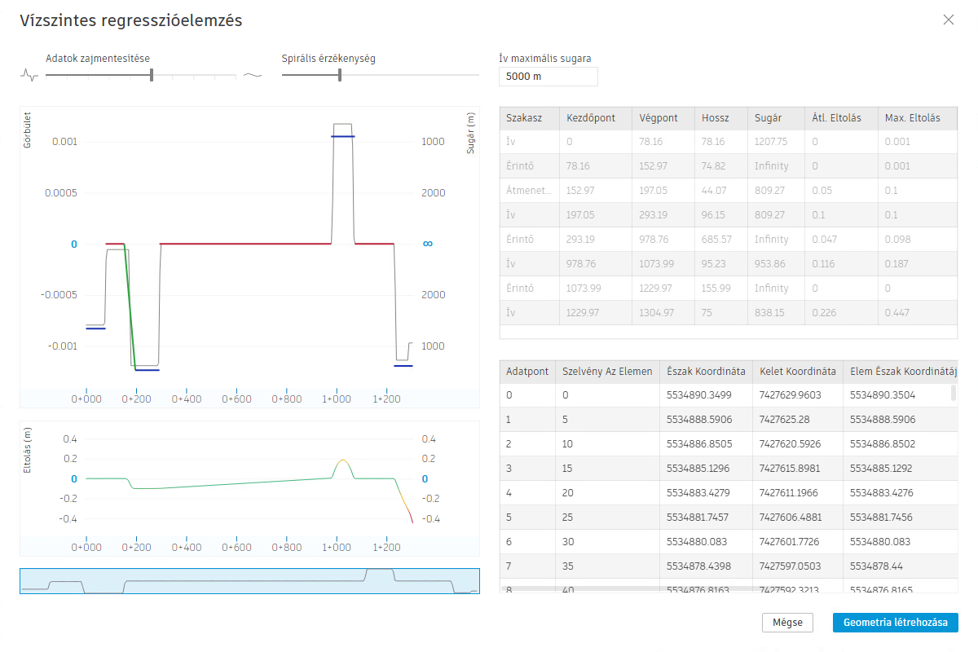Click the Geometria létrehozása button
The height and width of the screenshot is (652, 978).
pos(896,623)
